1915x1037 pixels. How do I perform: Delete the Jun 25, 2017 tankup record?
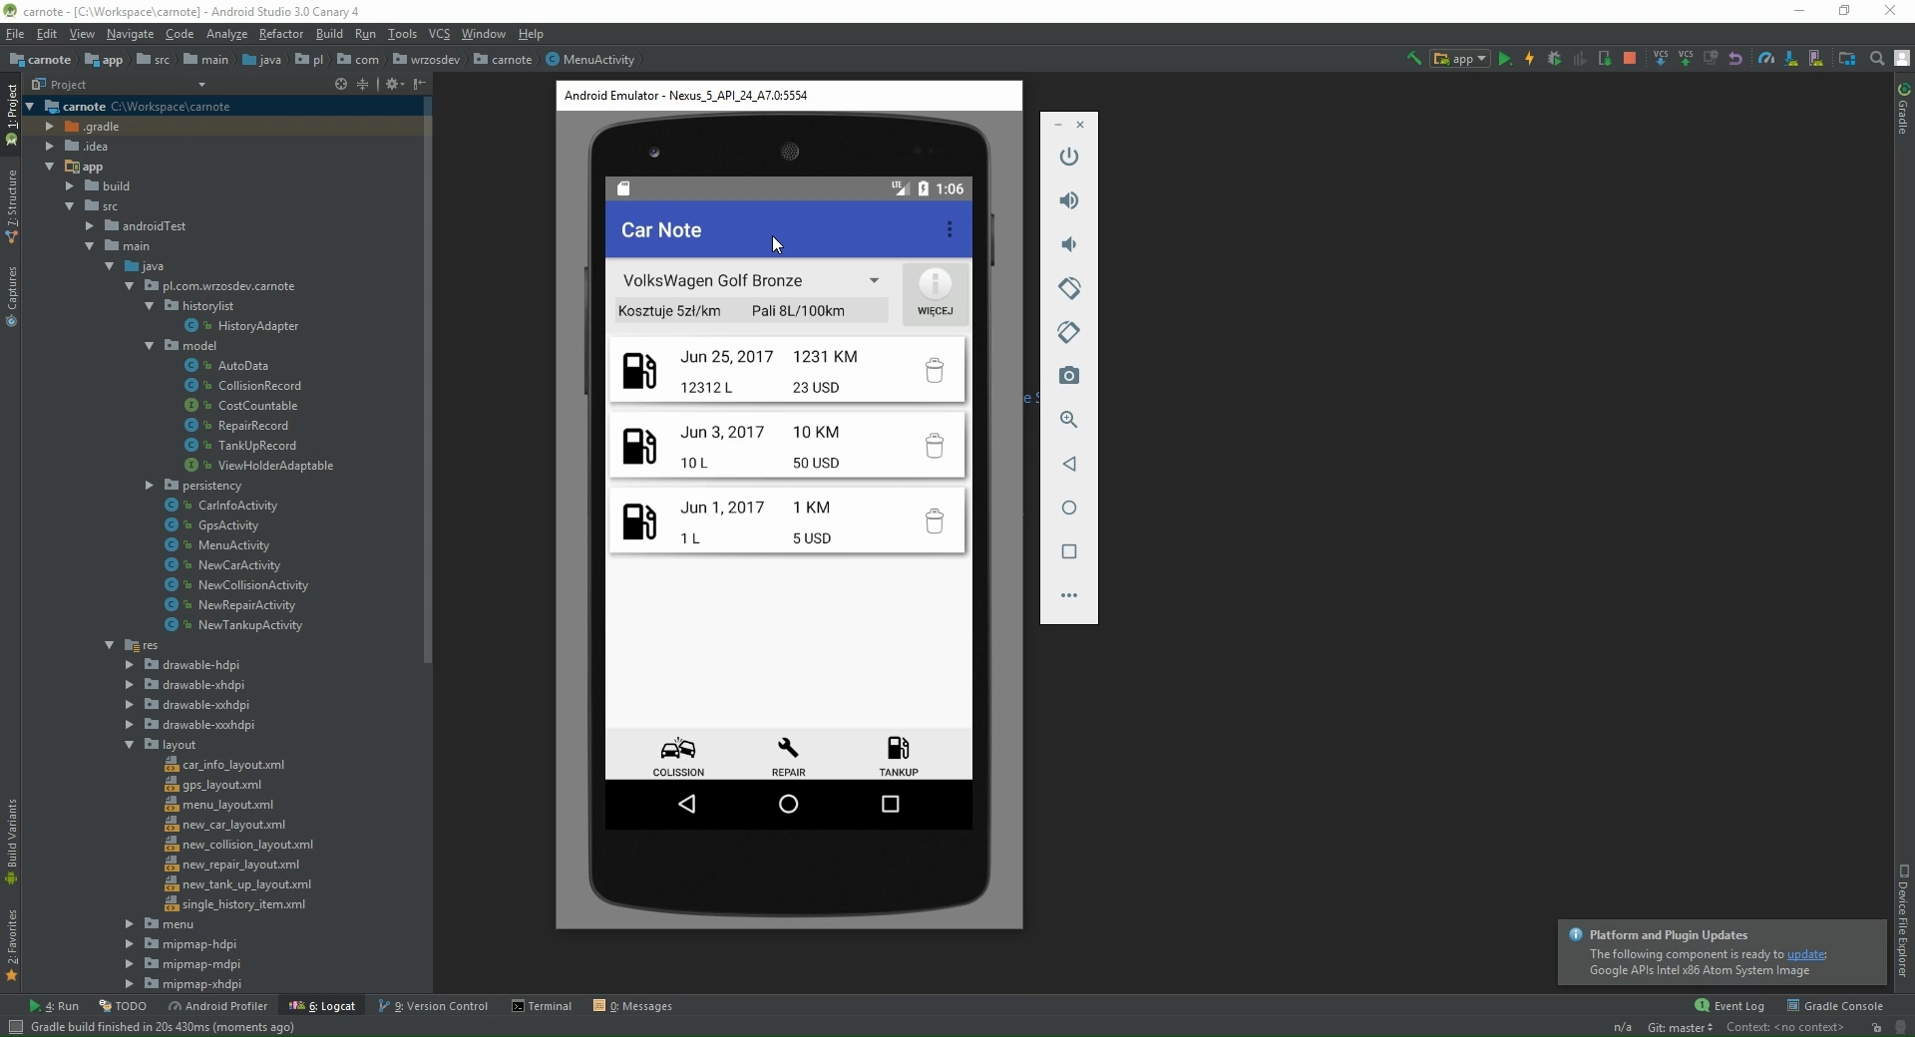934,371
